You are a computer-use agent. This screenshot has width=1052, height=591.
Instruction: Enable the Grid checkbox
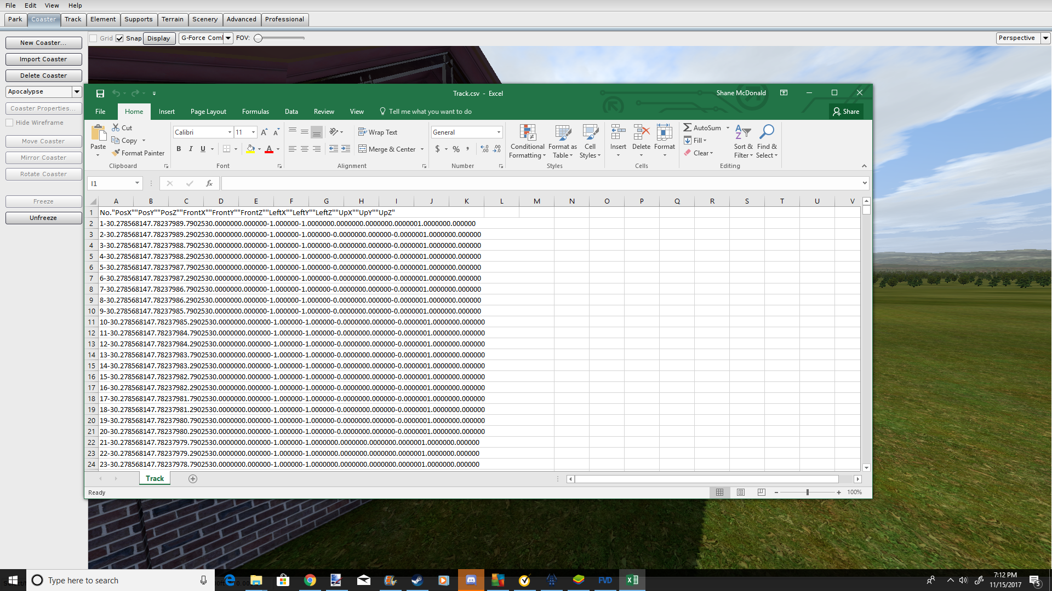94,38
